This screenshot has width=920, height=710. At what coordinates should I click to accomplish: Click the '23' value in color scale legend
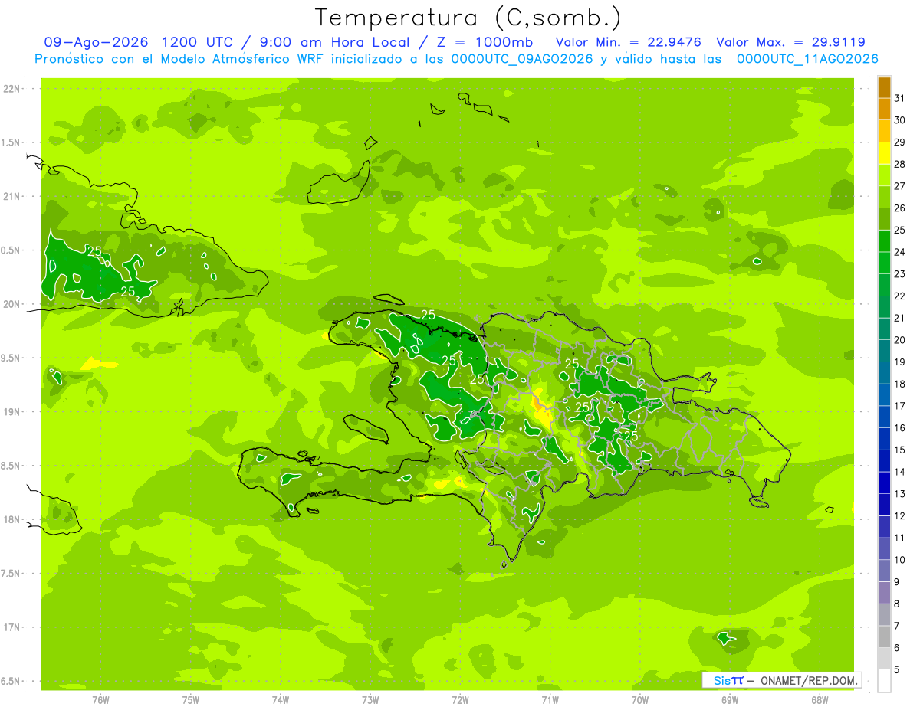click(899, 274)
